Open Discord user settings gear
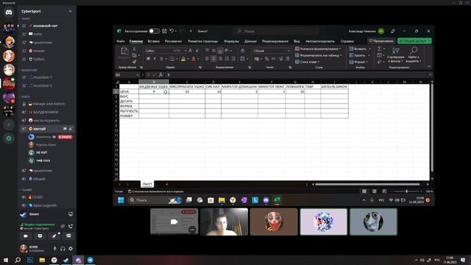Viewport: 471px width, 265px height. (x=71, y=249)
